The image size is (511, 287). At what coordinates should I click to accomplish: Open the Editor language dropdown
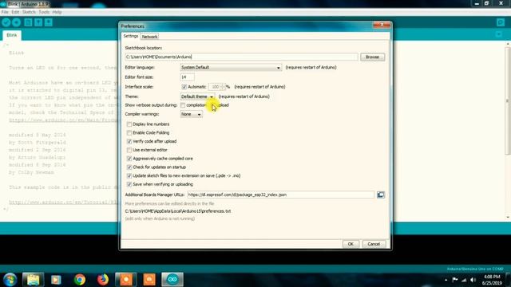(231, 67)
